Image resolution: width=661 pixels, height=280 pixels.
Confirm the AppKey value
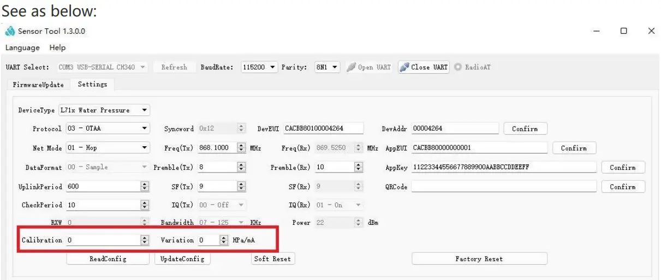tap(623, 168)
